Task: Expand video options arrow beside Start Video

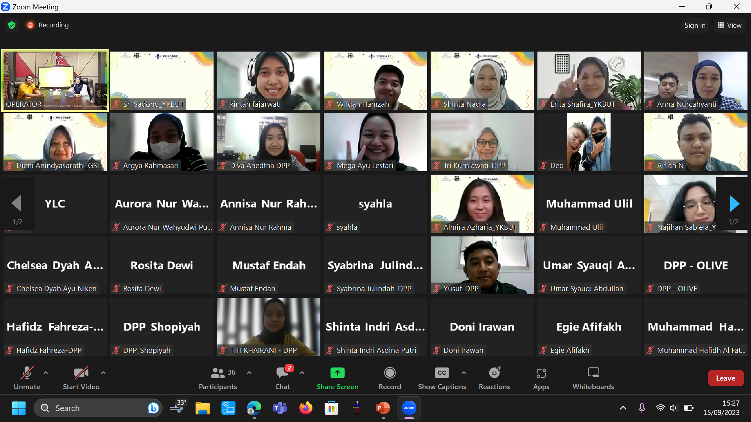Action: 103,373
